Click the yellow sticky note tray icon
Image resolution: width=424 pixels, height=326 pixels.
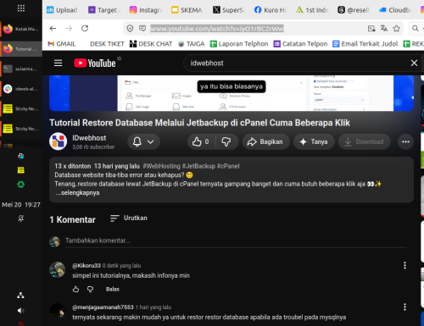20,170
